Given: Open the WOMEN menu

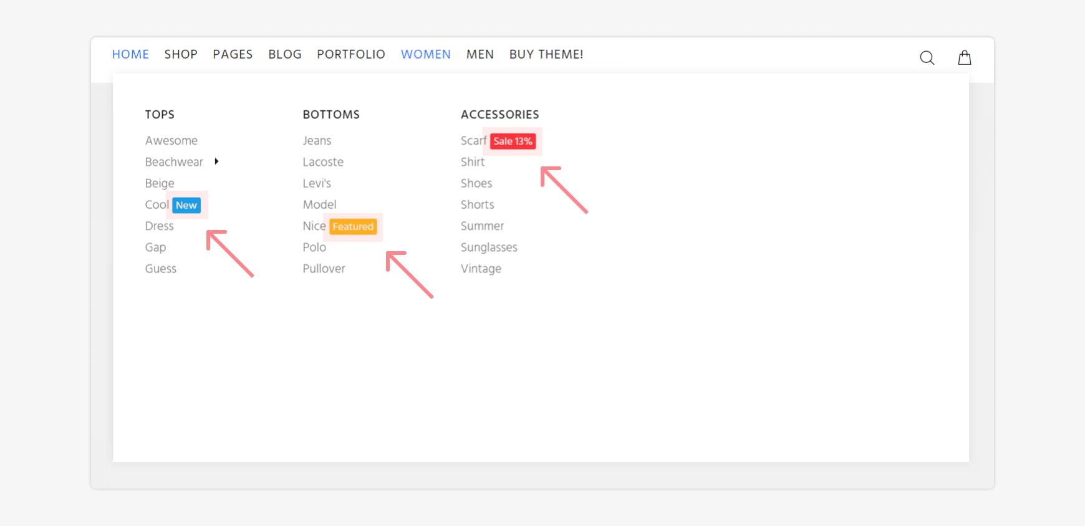Looking at the screenshot, I should [426, 54].
